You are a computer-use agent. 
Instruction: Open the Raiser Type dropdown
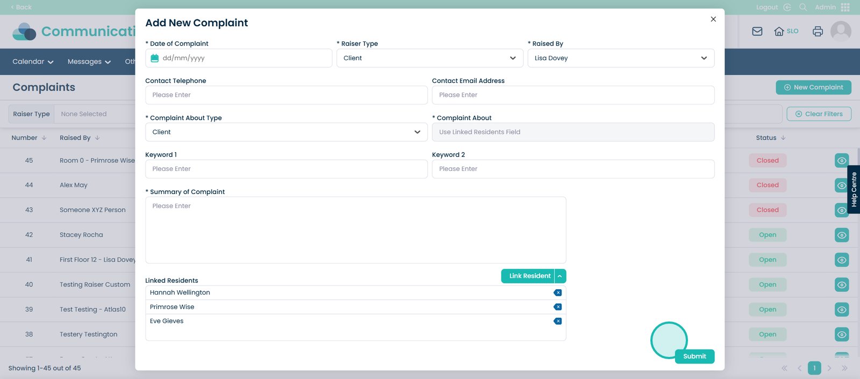[x=429, y=58]
